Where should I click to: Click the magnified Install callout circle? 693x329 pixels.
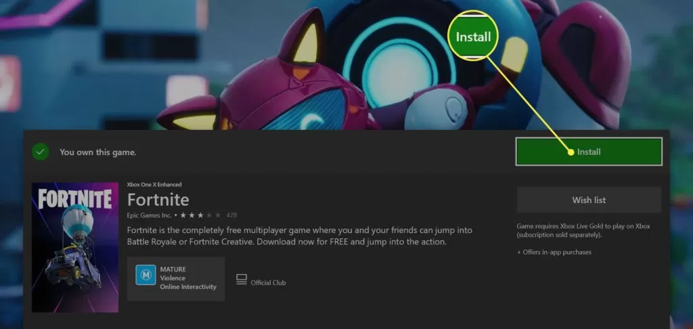point(473,36)
